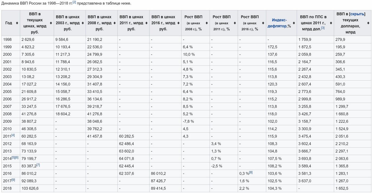Sort by the Индекс-дефлятор column arrows

294,23
